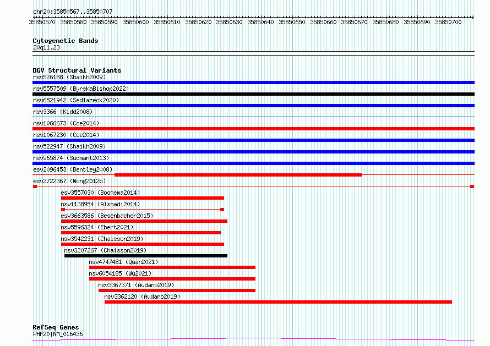Click ruler position 35850600
490x346 pixels.
(x=135, y=22)
